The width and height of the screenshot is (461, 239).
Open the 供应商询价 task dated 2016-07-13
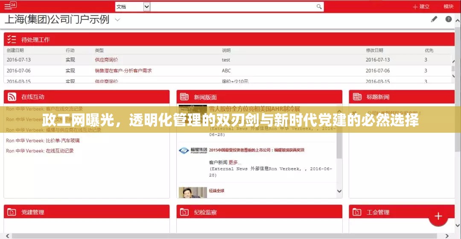click(x=106, y=60)
